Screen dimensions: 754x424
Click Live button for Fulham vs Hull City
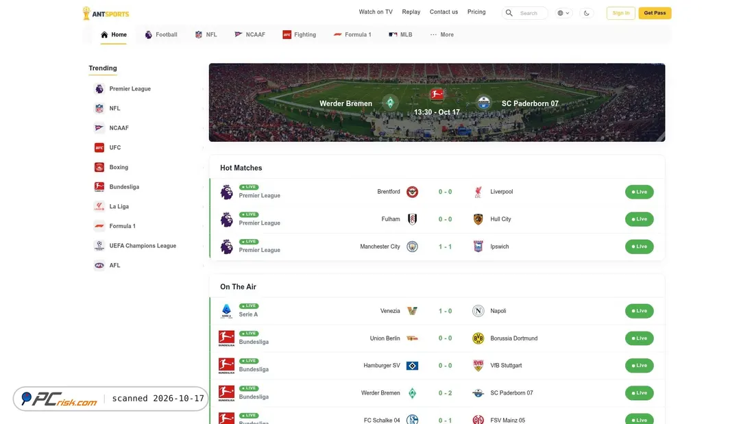[639, 219]
